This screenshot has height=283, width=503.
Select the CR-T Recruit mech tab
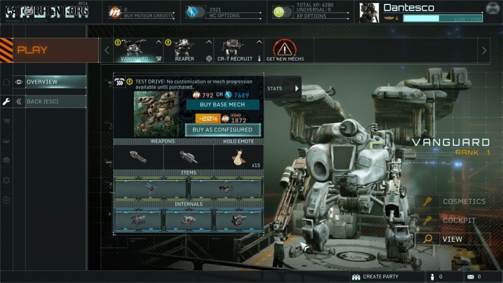coord(239,50)
